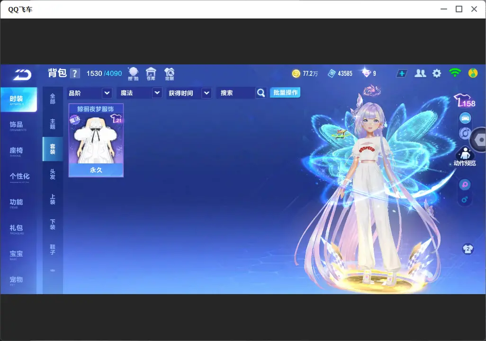Click the 魔法 badge on the item card

point(75,119)
